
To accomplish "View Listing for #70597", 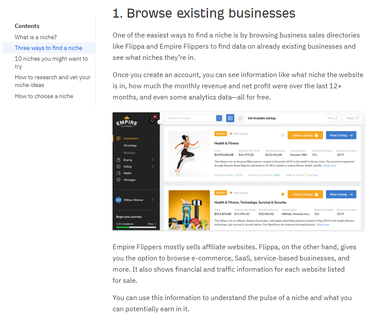I will click(x=341, y=195).
